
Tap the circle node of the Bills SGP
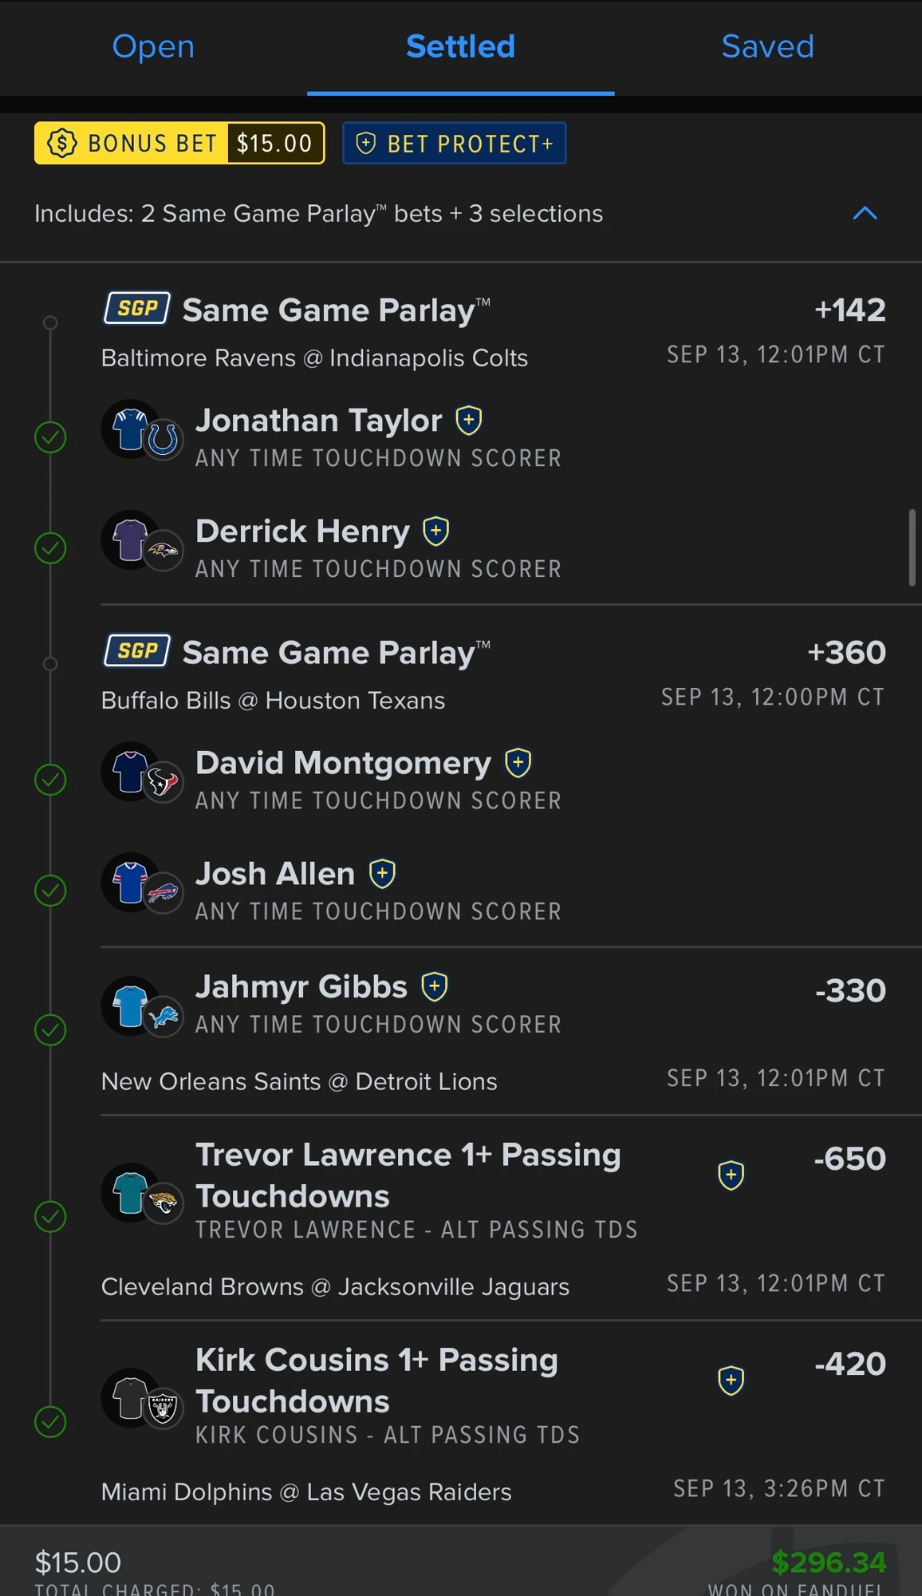pyautogui.click(x=50, y=664)
